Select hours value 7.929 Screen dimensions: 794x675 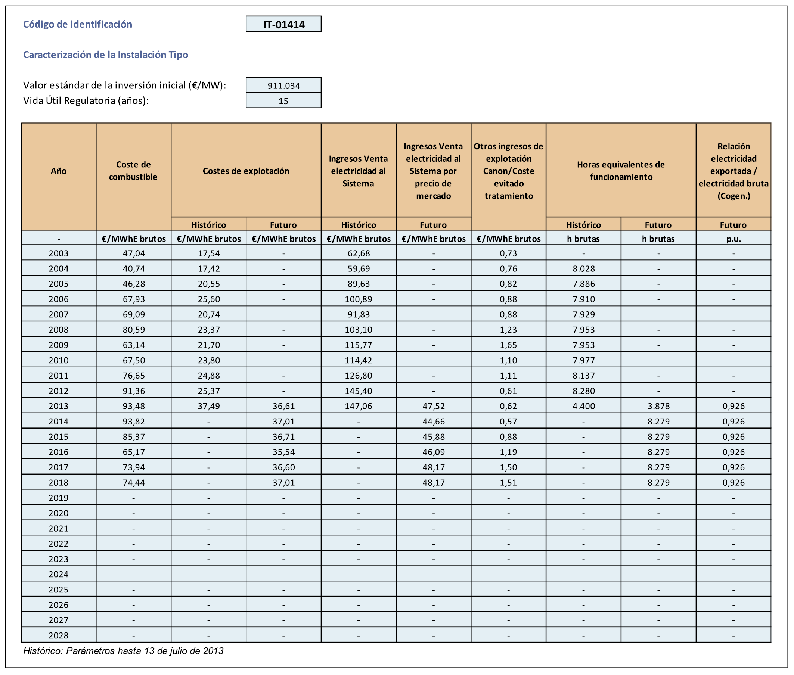(583, 315)
